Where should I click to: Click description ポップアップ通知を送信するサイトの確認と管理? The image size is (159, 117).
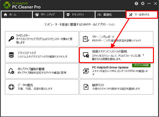click(x=42, y=73)
